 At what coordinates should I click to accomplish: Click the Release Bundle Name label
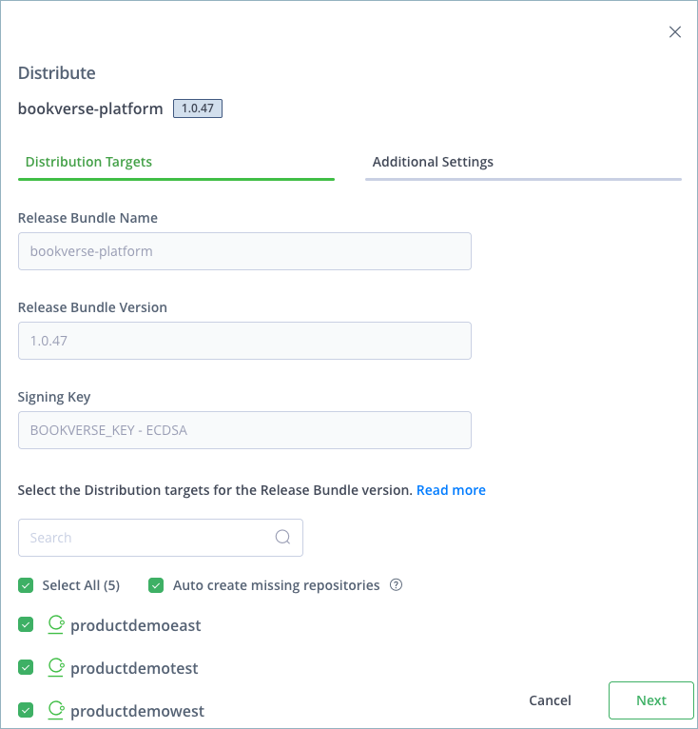[87, 218]
